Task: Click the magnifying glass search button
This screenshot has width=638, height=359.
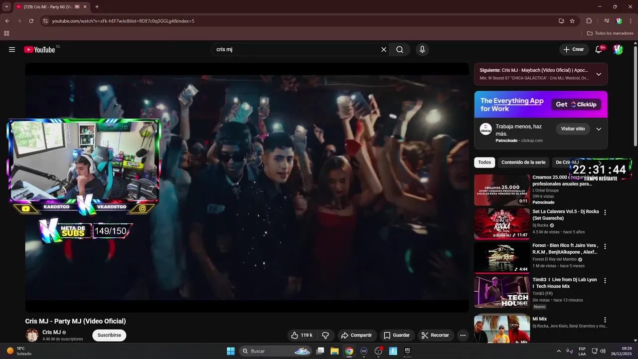Action: [x=400, y=49]
